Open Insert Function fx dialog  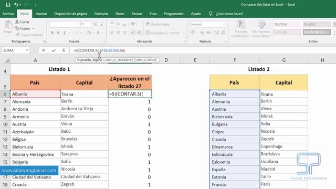tap(64, 50)
